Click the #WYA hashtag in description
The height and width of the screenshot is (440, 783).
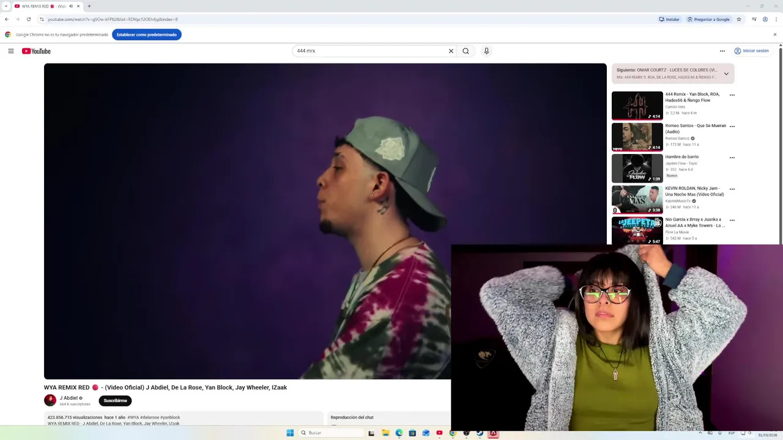133,417
